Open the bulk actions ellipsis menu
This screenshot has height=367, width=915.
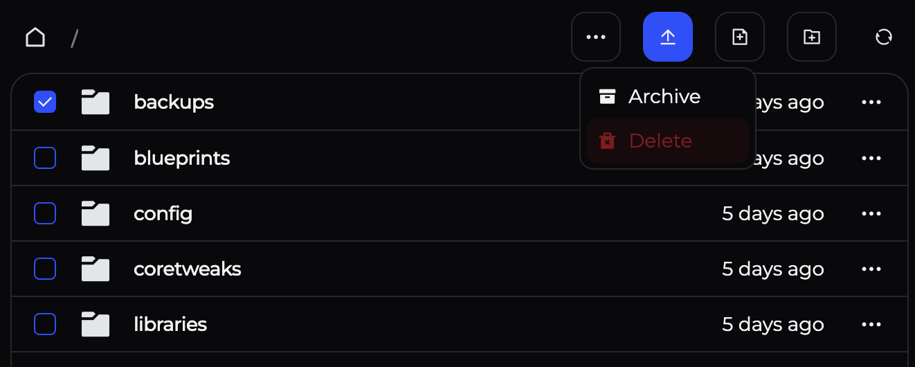(x=595, y=37)
